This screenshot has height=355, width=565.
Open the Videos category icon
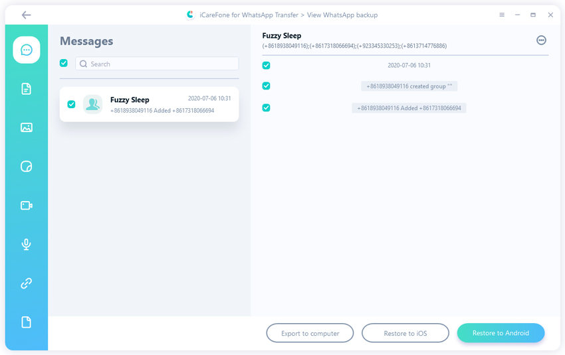pos(27,206)
